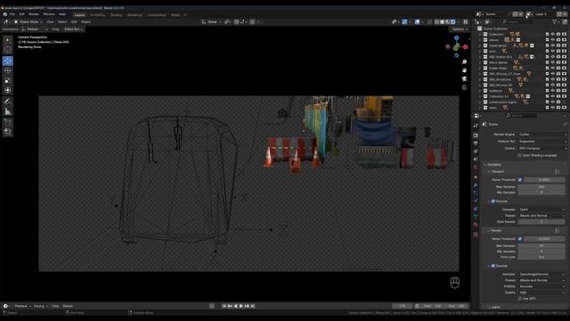Open the World properties tab
The image size is (570, 321).
[x=476, y=168]
